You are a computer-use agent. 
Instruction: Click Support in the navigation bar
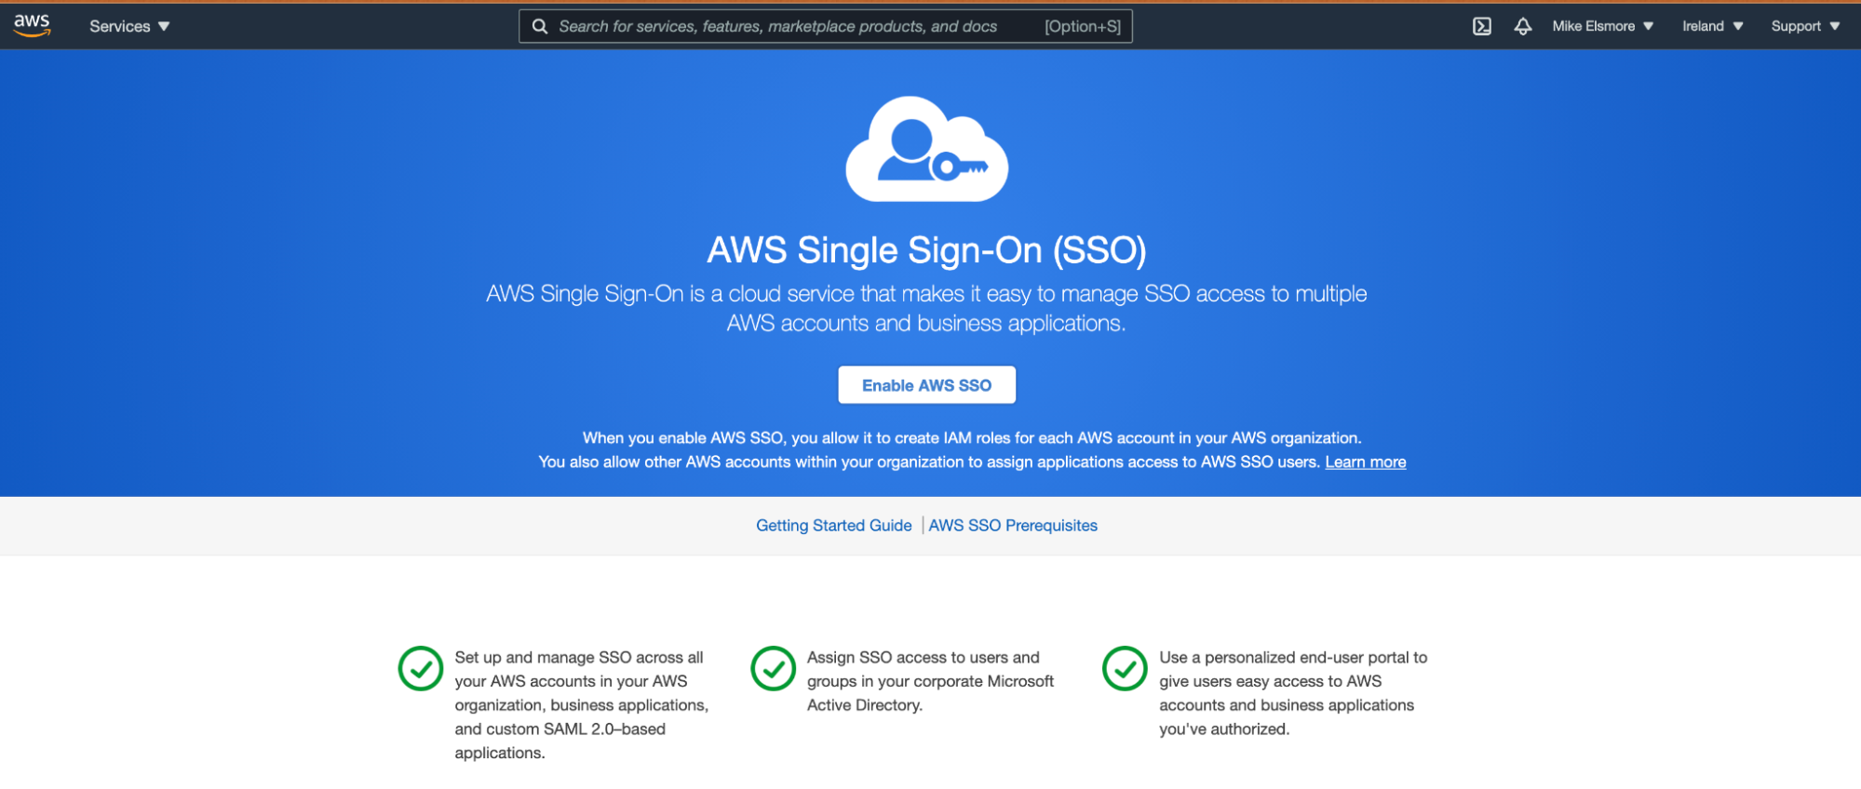click(1797, 26)
